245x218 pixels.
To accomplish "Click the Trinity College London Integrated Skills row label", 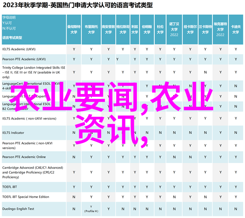I will click(34, 72).
